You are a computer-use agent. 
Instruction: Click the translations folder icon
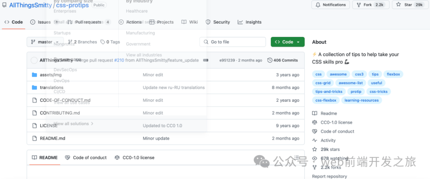point(34,88)
